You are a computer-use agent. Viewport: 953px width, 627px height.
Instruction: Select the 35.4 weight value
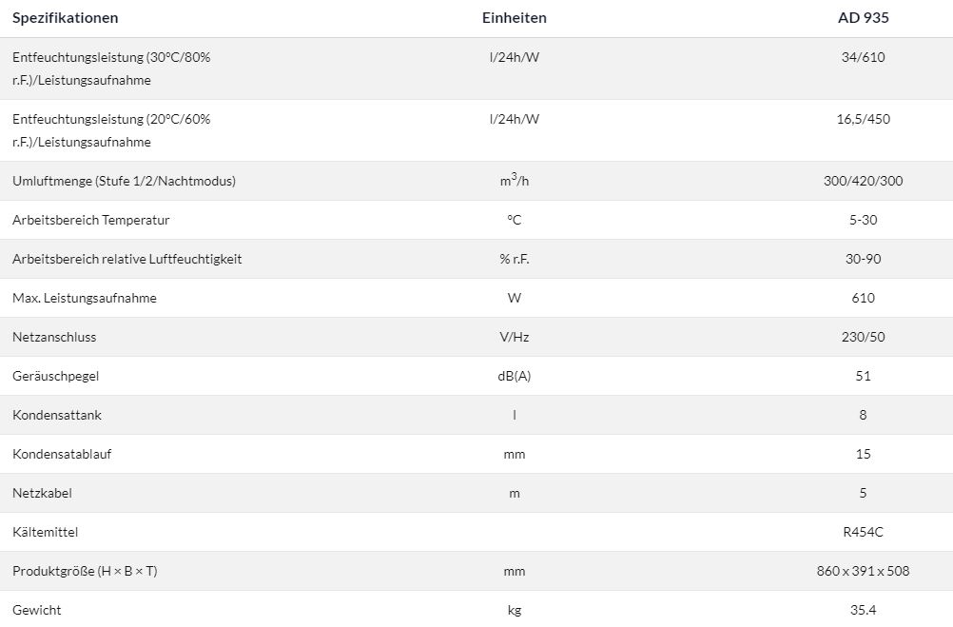(x=863, y=610)
